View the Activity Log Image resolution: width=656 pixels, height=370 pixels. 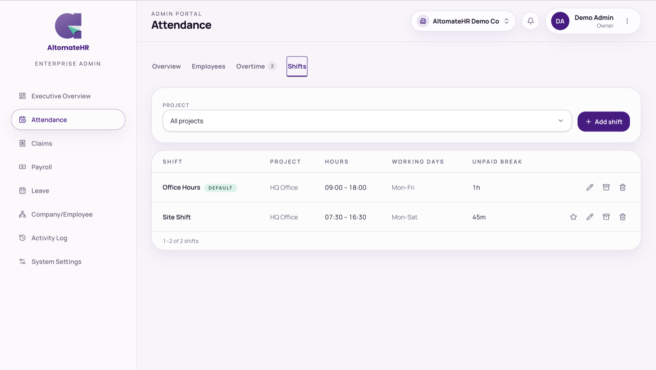coord(68,238)
